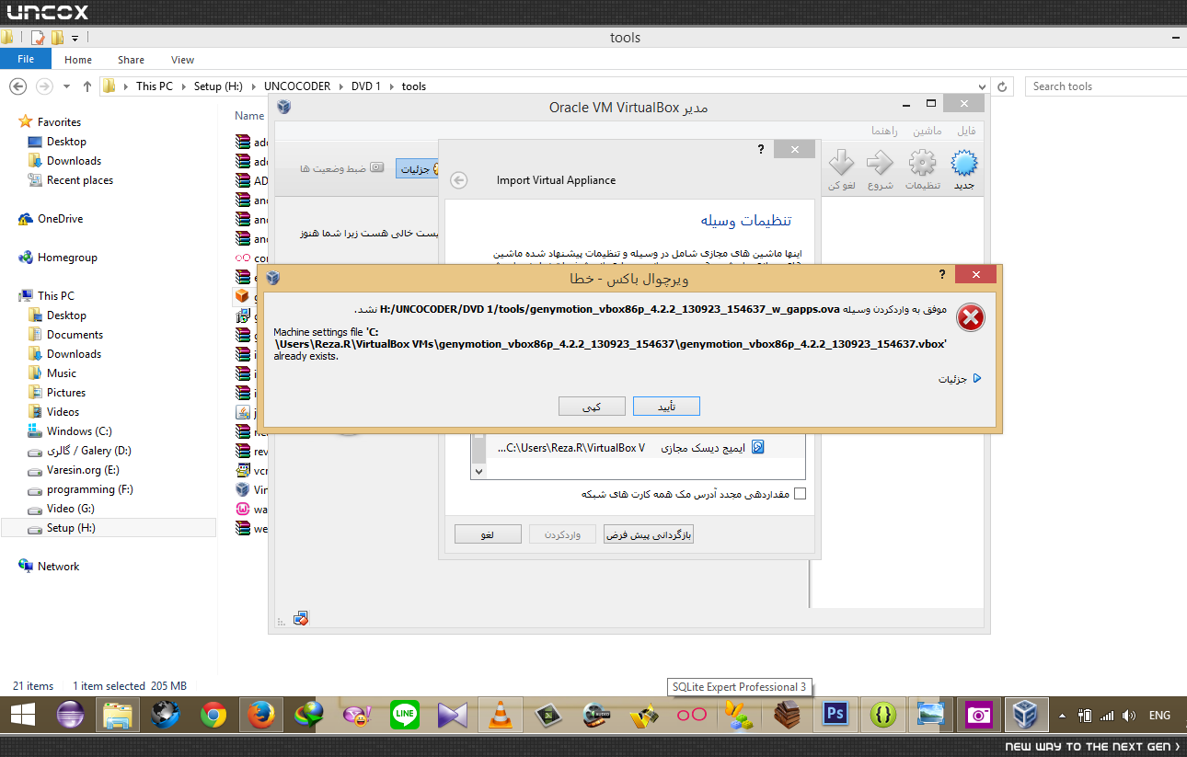Open Internet Download Manager from the taskbar

(x=309, y=714)
